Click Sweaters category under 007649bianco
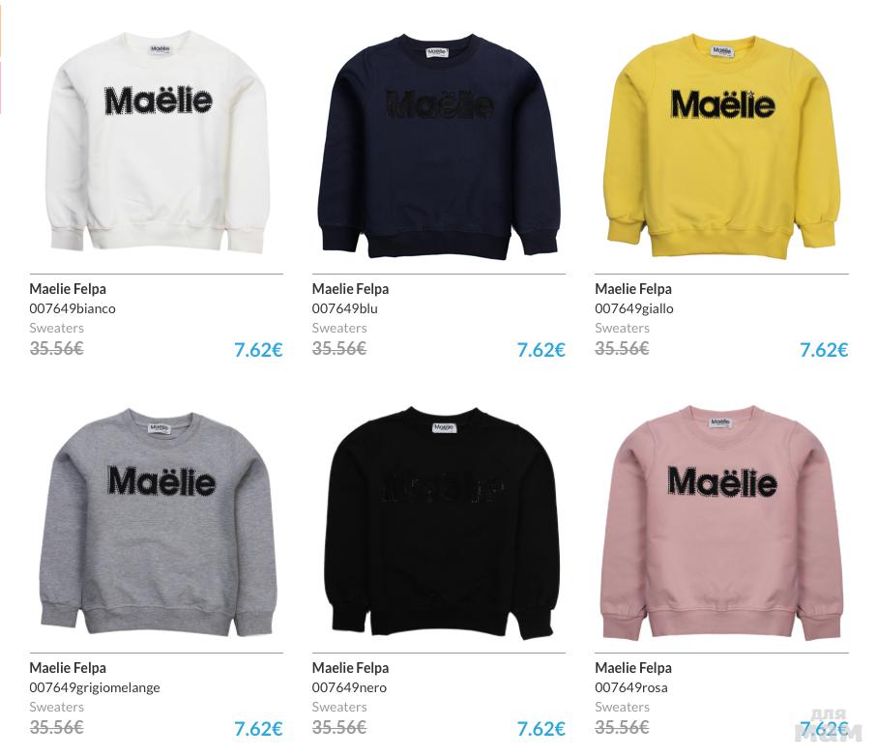This screenshot has width=877, height=756. [56, 329]
